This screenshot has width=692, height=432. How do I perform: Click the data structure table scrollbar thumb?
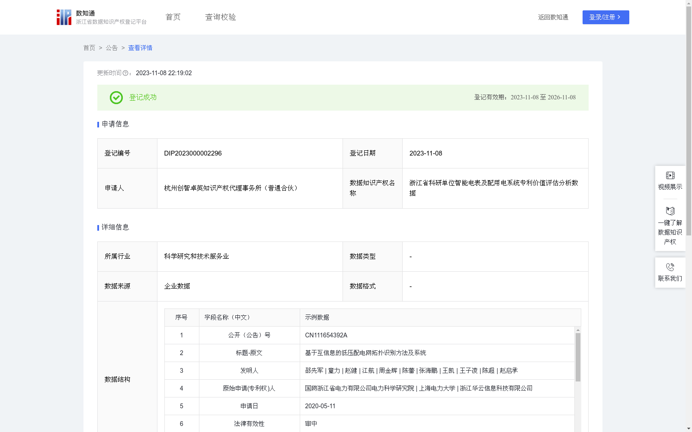578,357
